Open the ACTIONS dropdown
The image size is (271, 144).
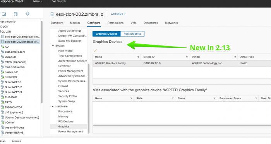118,14
